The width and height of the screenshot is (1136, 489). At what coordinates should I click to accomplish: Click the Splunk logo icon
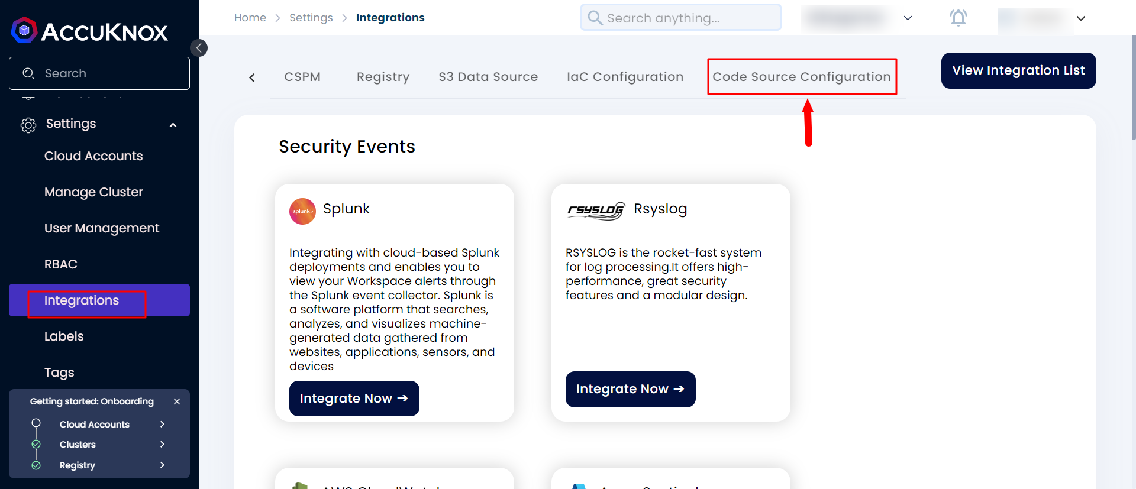tap(302, 211)
